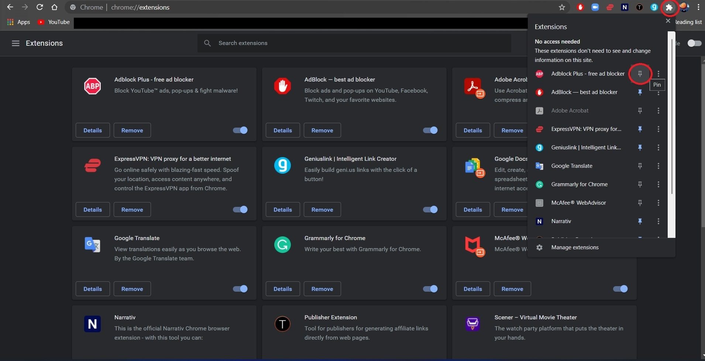
Task: Open Details for Google Translate
Action: click(93, 289)
